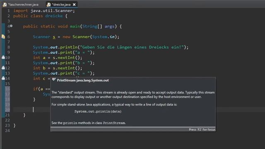Click the 'if(a ==' statement on line 16
Viewport: 265px width, 149px height.
41,89
